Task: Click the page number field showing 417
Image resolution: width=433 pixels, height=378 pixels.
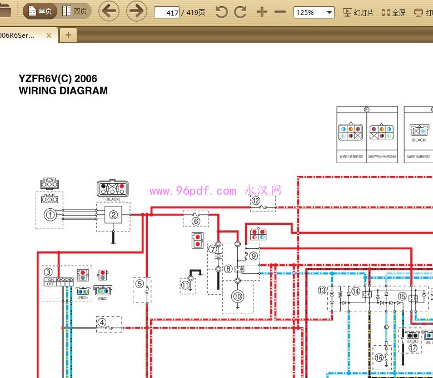Action: [167, 13]
